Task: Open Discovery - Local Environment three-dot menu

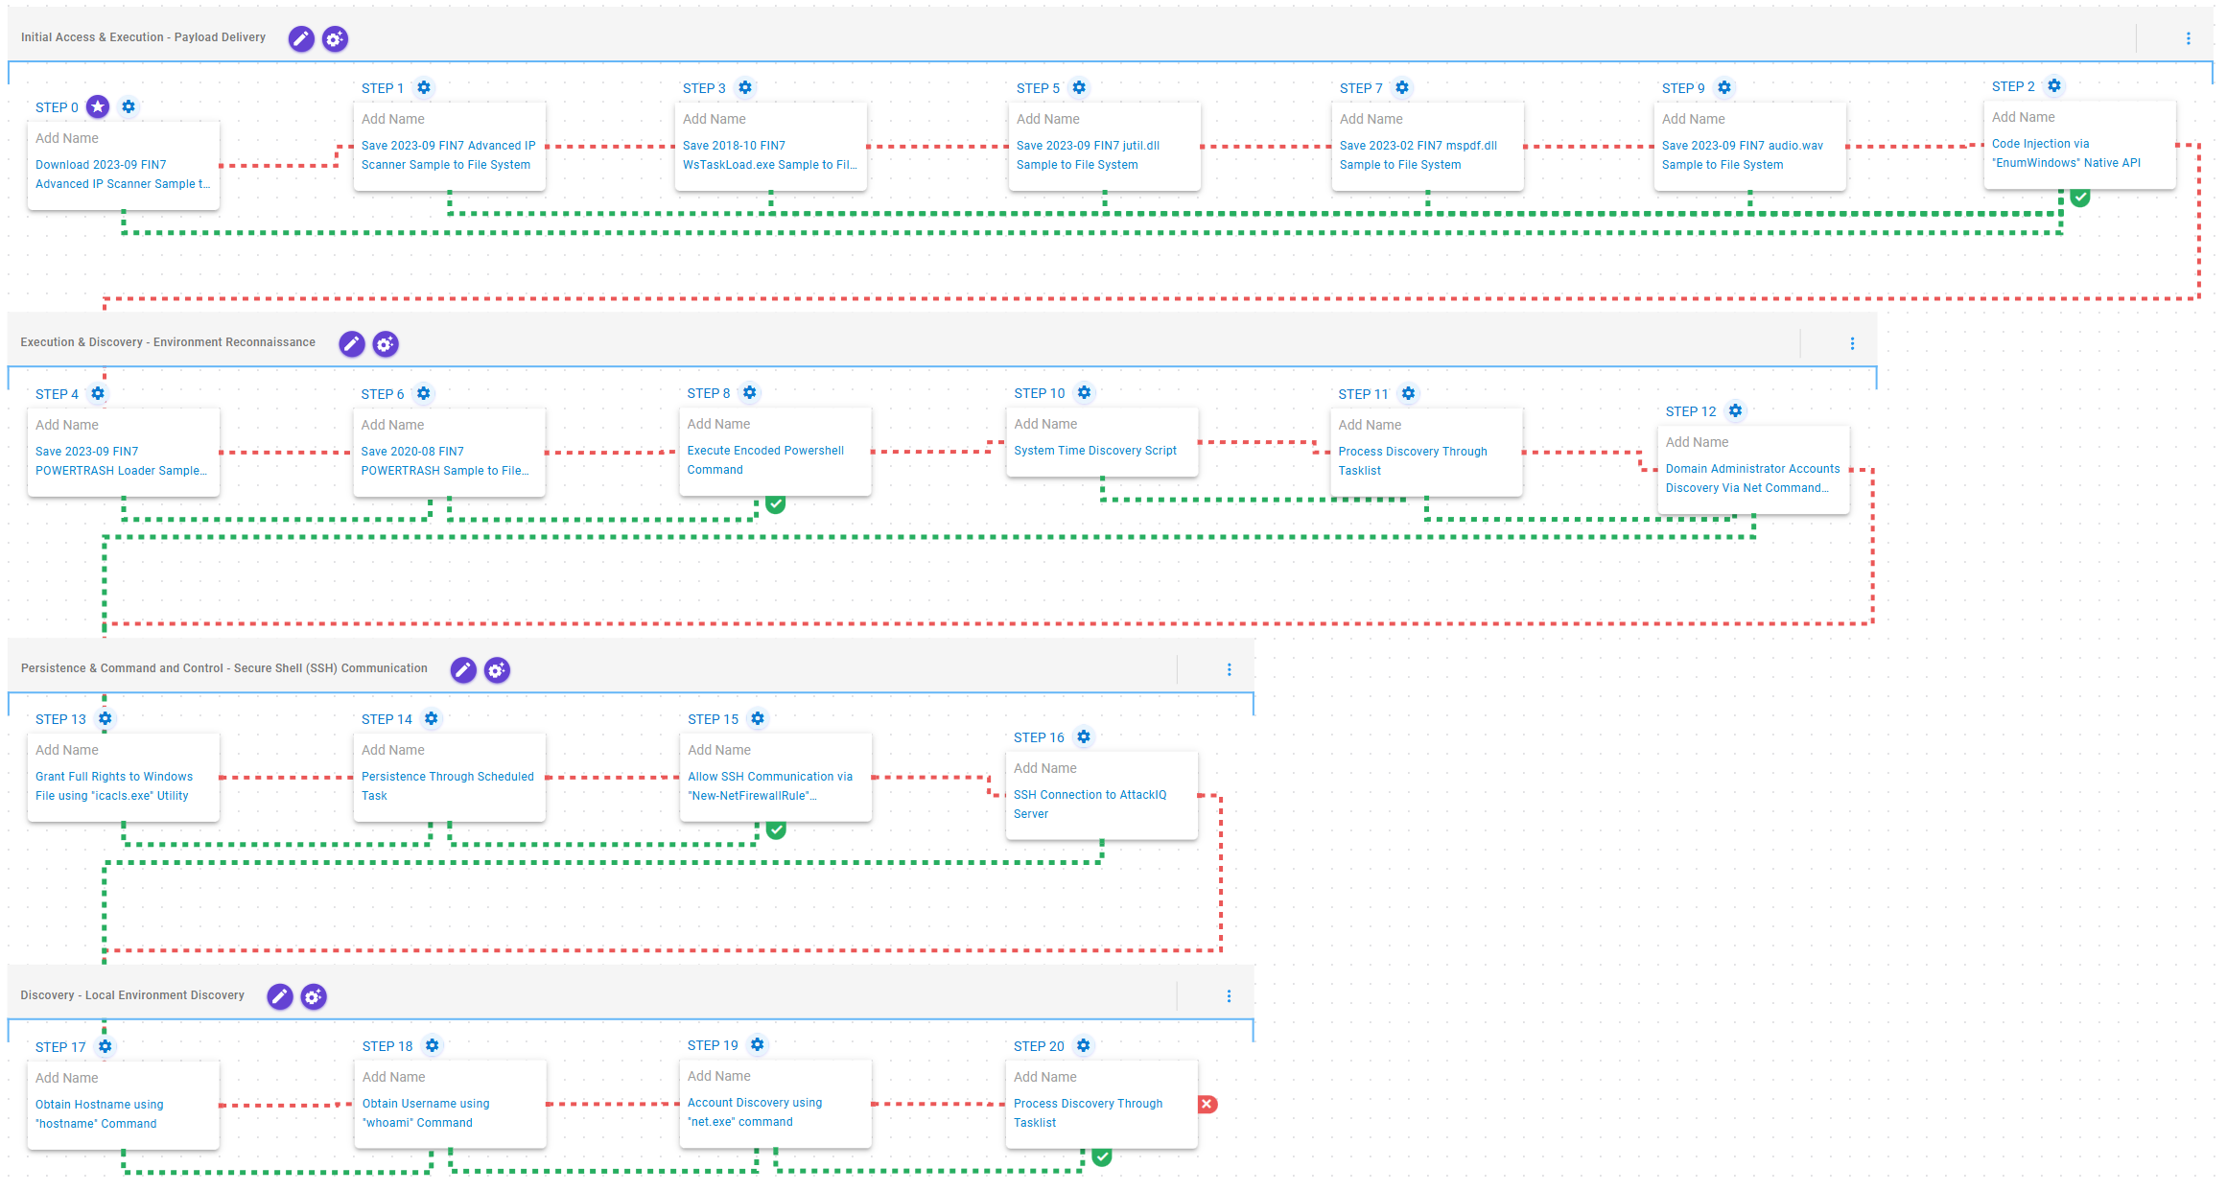Action: [x=1230, y=996]
